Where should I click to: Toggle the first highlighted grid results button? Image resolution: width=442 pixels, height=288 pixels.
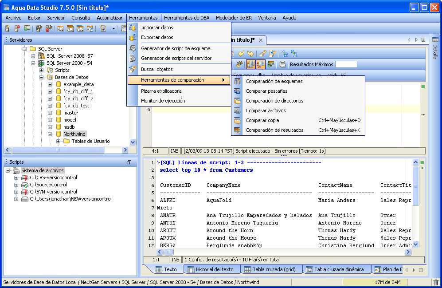click(250, 64)
